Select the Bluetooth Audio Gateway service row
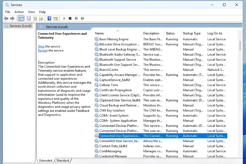 pyautogui.click(x=161, y=54)
